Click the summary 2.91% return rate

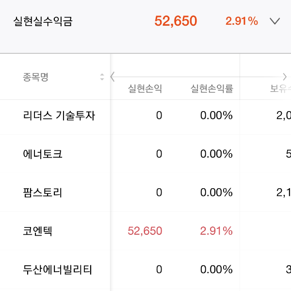[242, 21]
